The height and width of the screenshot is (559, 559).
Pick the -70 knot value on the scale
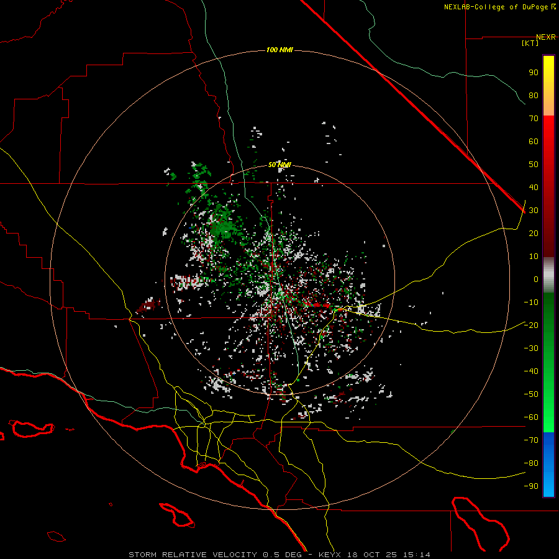[x=531, y=440]
